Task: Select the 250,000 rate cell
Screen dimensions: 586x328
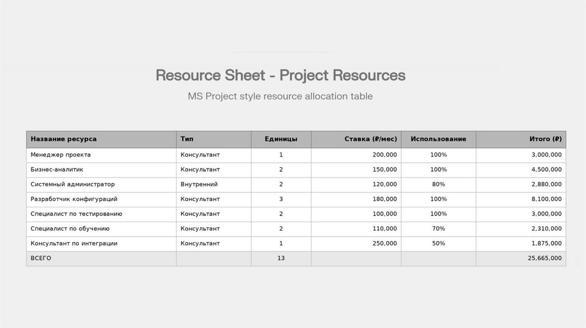Action: pyautogui.click(x=384, y=243)
